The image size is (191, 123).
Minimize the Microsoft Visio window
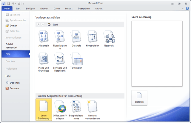[172, 4]
